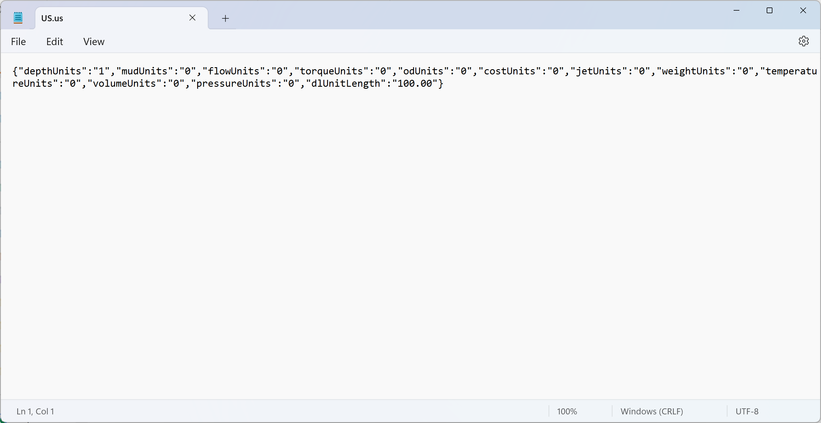This screenshot has width=821, height=423.
Task: Maximize the Notepad window
Action: coord(769,11)
